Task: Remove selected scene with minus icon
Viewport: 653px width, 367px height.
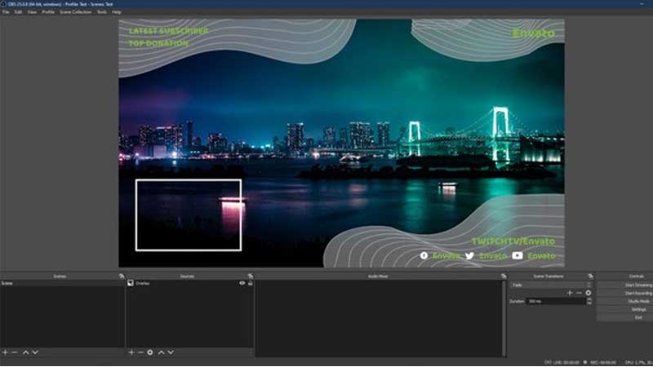Action: (15, 352)
